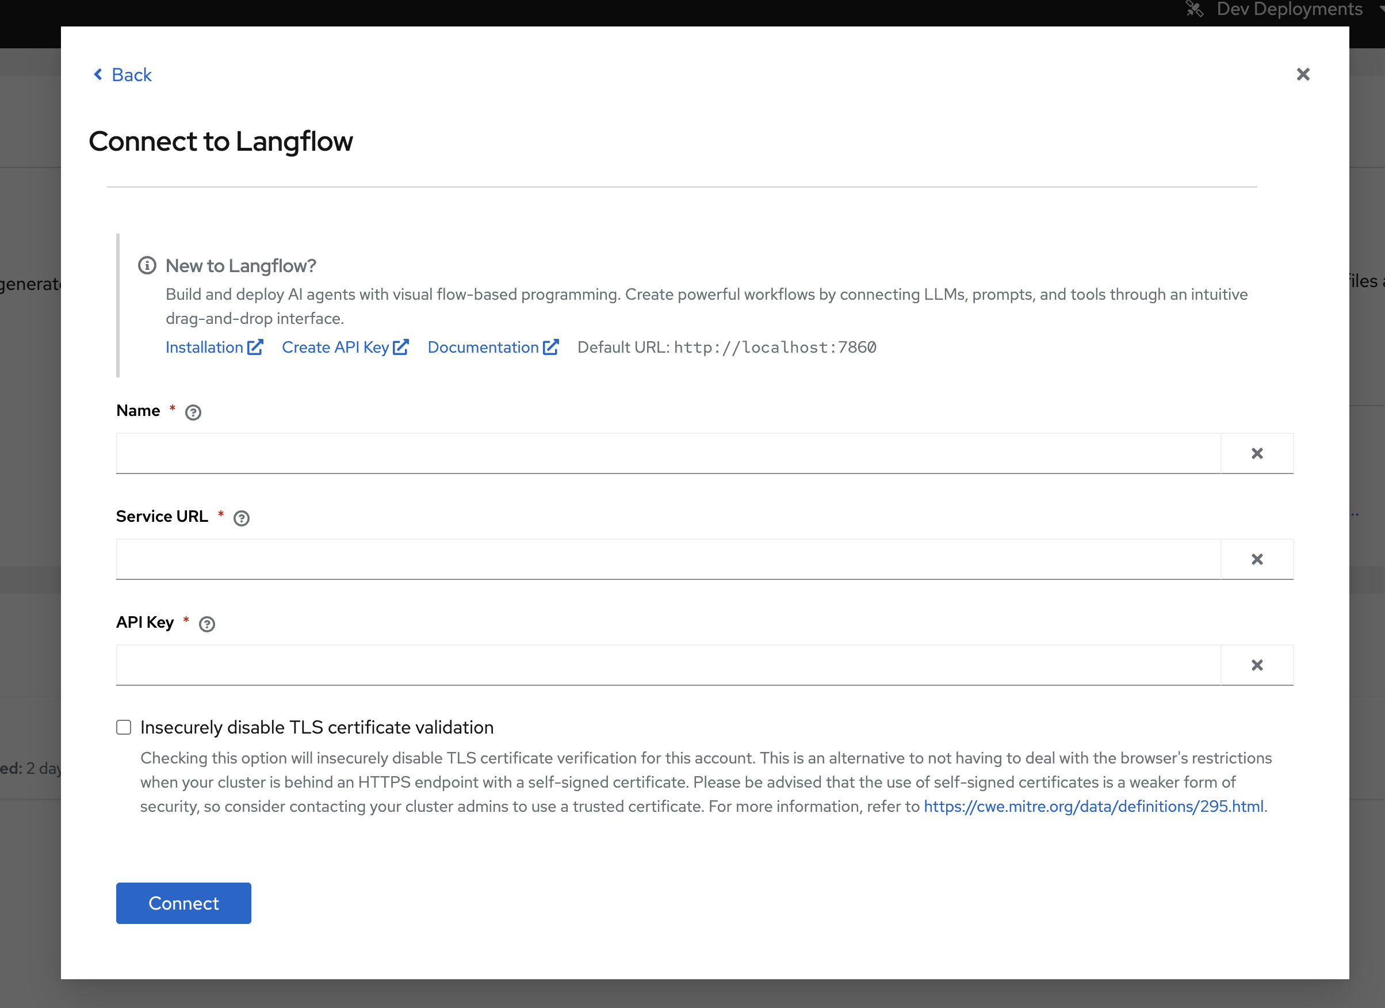Close the Connect to Langflow dialog

(1303, 75)
